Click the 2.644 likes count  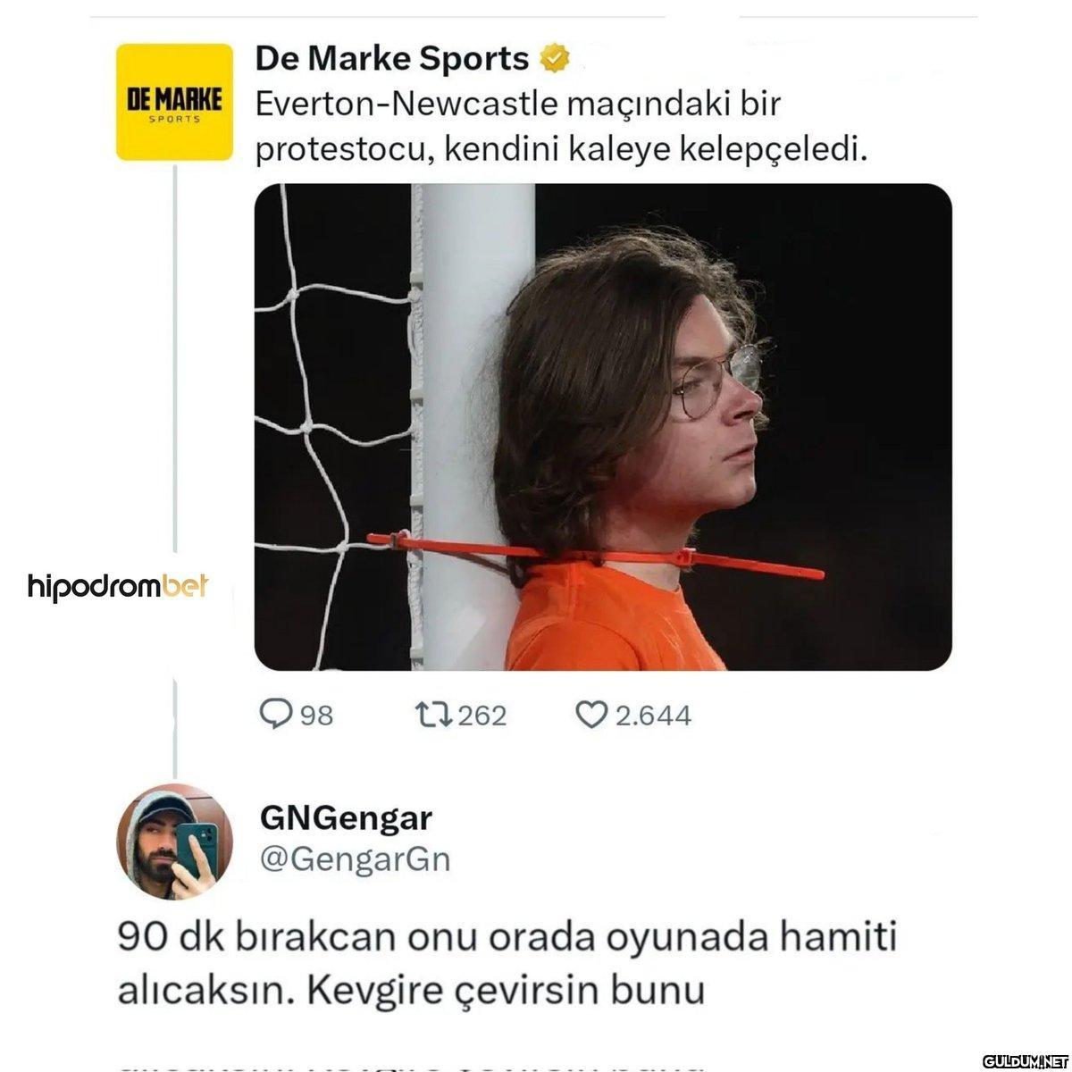(x=653, y=716)
